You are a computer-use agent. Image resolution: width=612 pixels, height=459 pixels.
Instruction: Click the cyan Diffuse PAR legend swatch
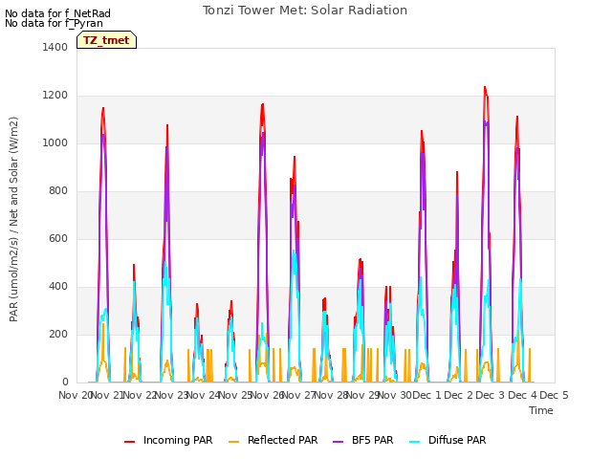[x=414, y=442]
